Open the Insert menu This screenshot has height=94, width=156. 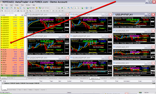(11, 5)
